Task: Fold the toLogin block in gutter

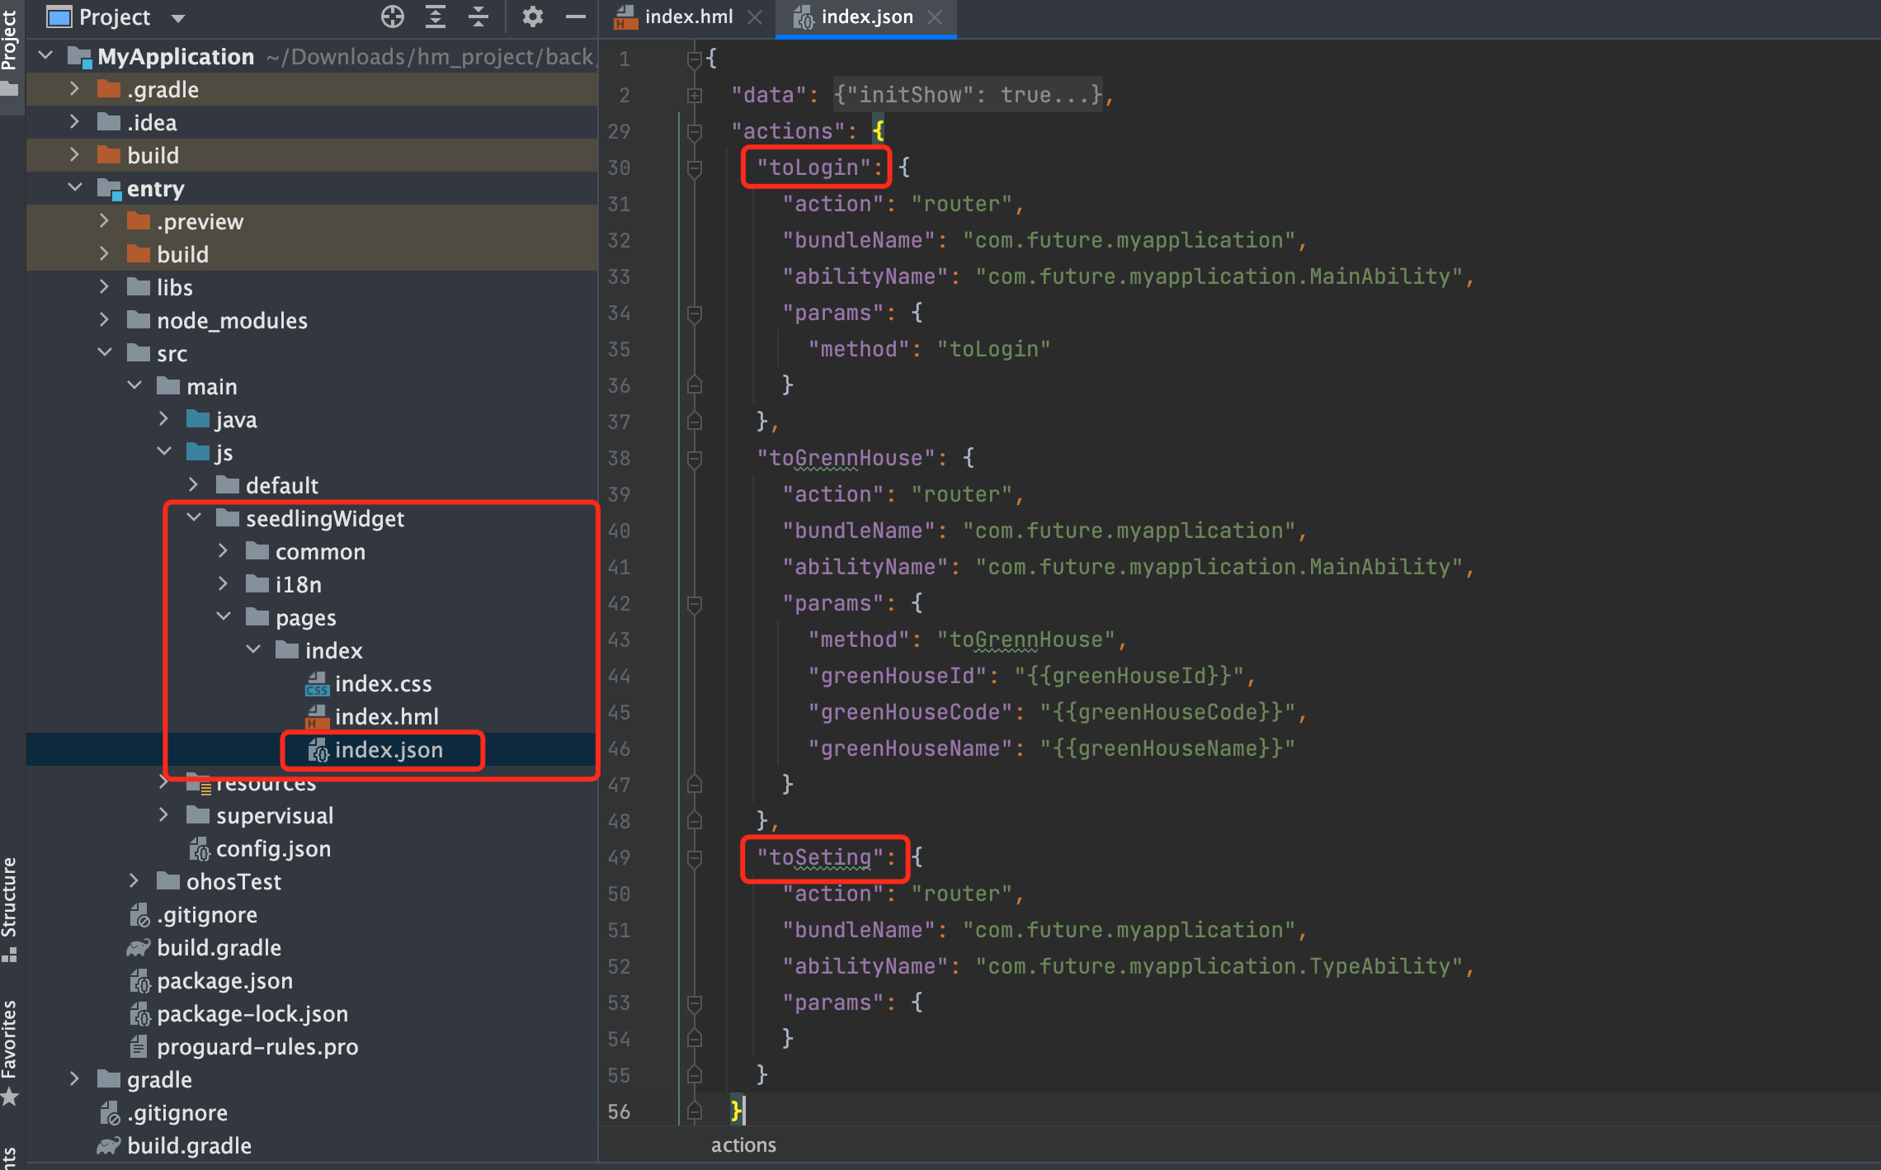Action: tap(695, 168)
